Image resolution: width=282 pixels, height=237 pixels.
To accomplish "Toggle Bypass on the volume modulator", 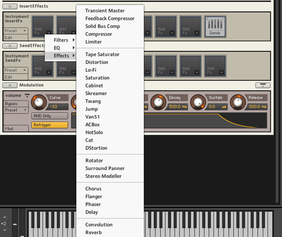I will click(x=16, y=104).
